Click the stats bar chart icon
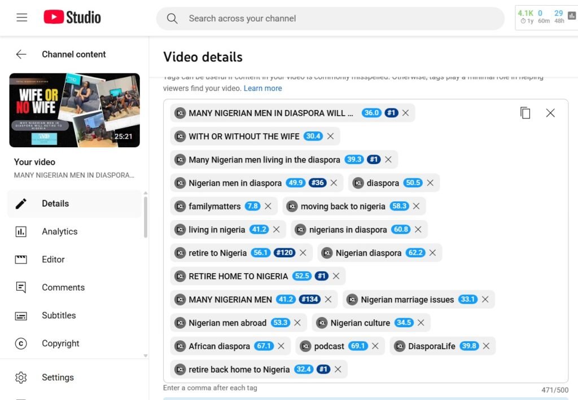 (x=571, y=16)
